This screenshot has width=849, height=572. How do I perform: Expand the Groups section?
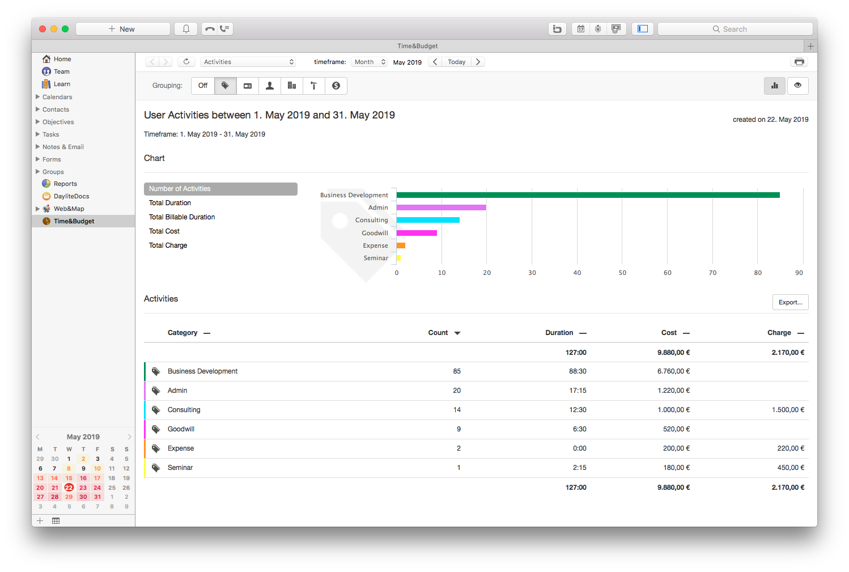pos(38,172)
